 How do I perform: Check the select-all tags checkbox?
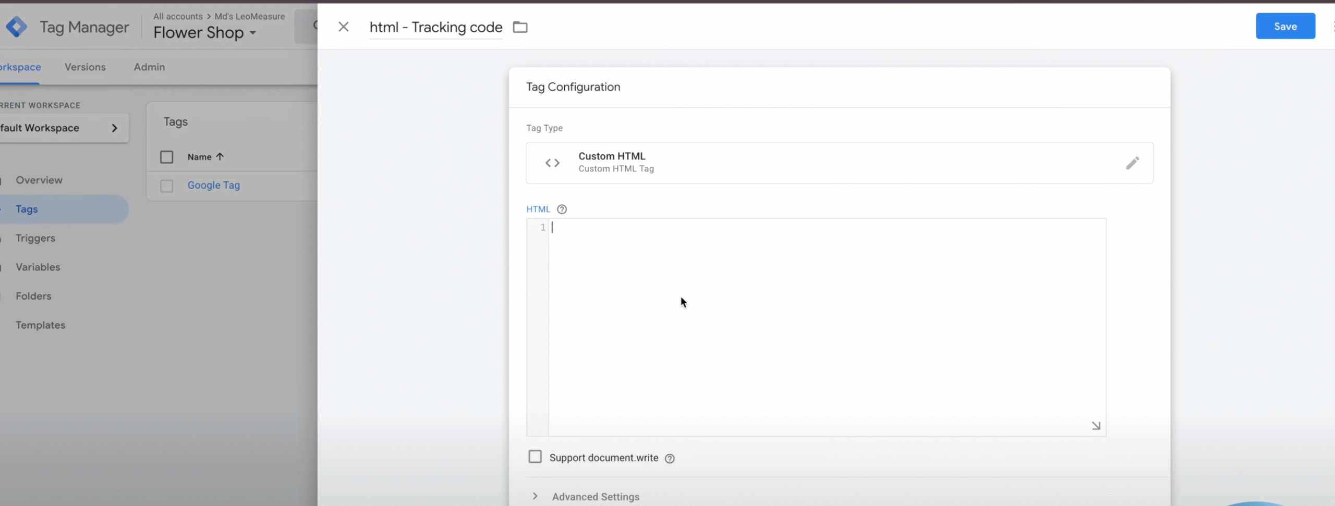167,157
